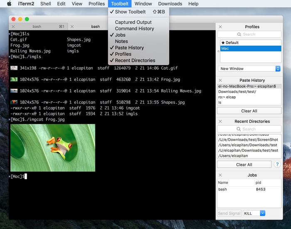Close the Paste History toolbelt panel
Viewport: 291px width, 229px height.
click(220, 80)
